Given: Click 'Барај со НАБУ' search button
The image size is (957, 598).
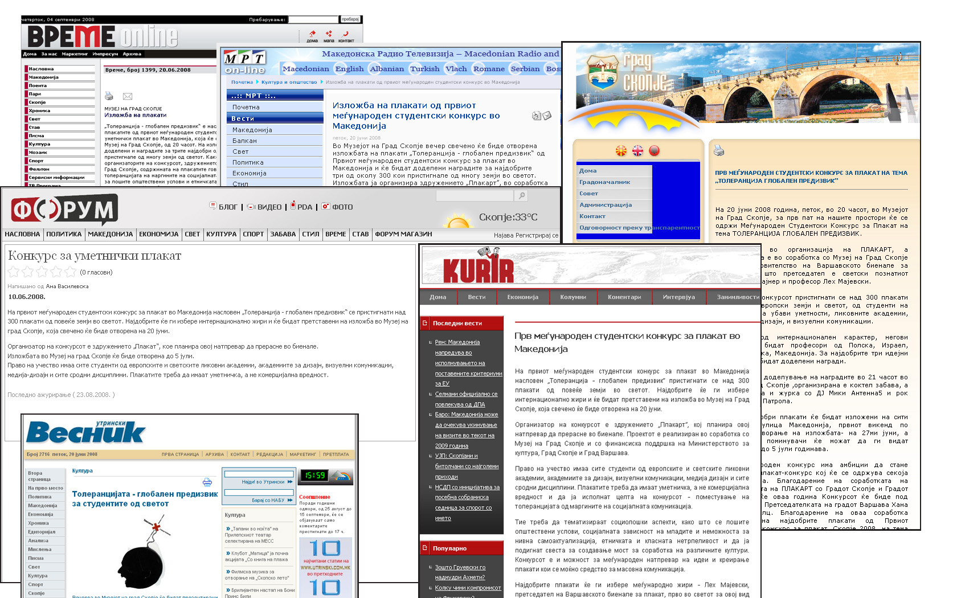Looking at the screenshot, I should pyautogui.click(x=272, y=500).
